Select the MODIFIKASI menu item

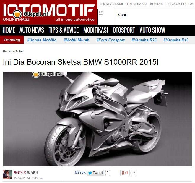[96, 30]
